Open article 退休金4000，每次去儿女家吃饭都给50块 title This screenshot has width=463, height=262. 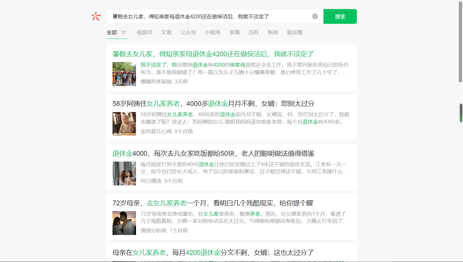pos(213,153)
